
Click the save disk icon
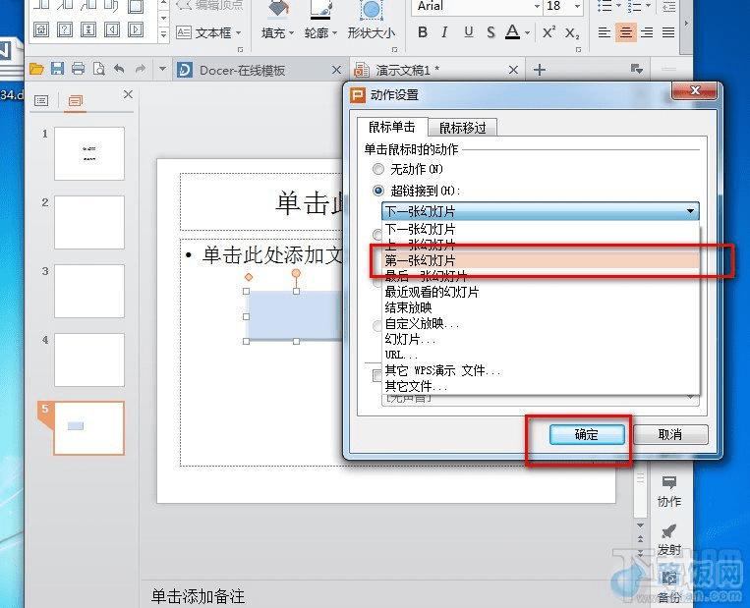[x=57, y=69]
